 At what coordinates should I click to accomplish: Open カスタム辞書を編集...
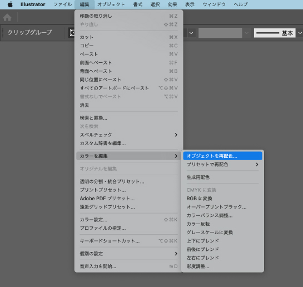128,143
